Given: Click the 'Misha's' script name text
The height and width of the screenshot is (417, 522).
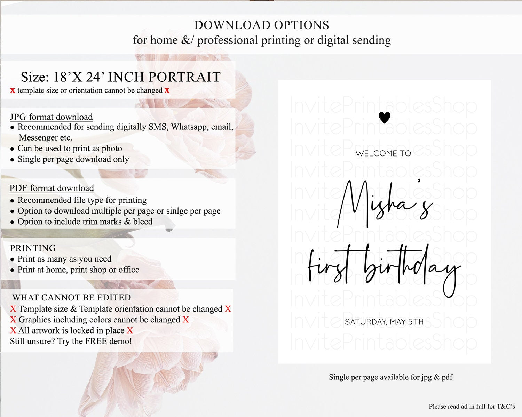Looking at the screenshot, I should point(385,203).
